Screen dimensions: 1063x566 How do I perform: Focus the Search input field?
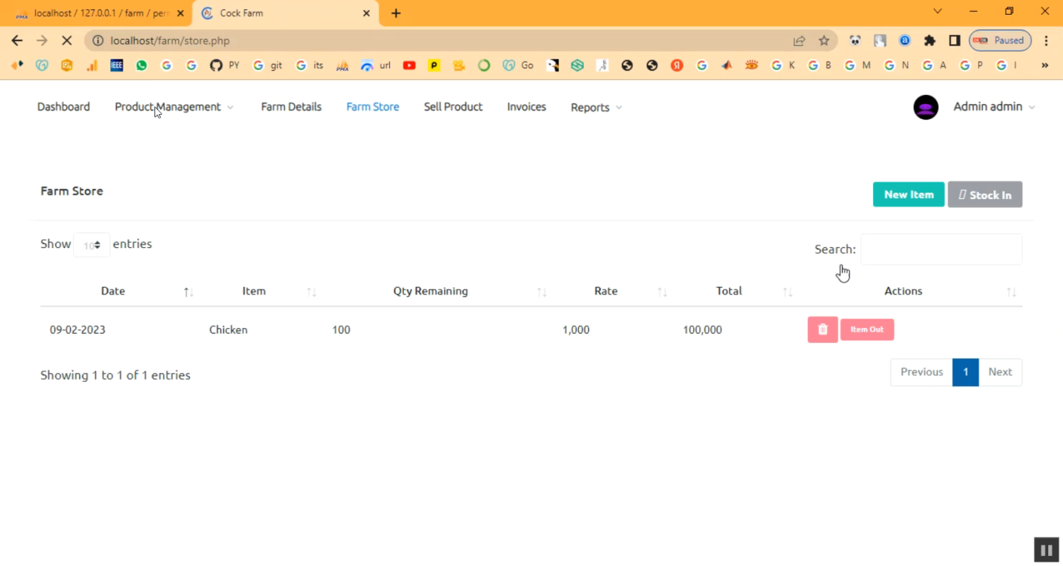click(940, 249)
